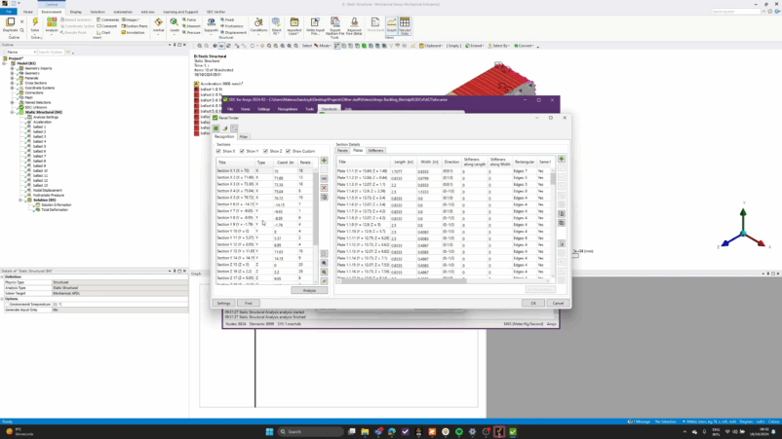
Task: Click the Write Input File icon
Action: 313,23
